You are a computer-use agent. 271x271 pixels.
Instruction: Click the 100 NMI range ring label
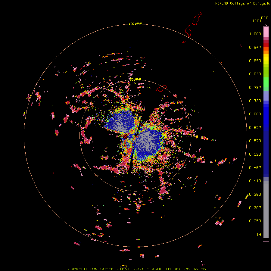(x=135, y=24)
